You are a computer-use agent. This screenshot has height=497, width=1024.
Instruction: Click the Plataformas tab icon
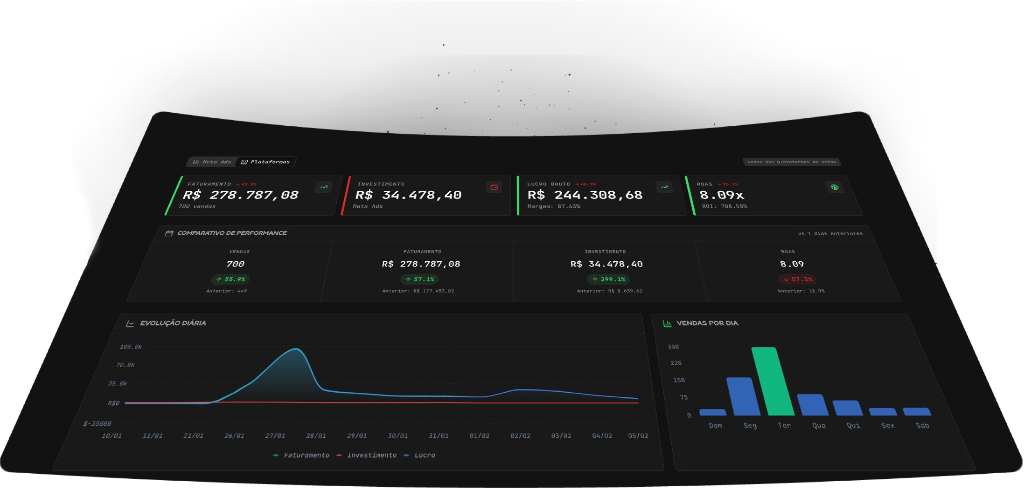244,162
